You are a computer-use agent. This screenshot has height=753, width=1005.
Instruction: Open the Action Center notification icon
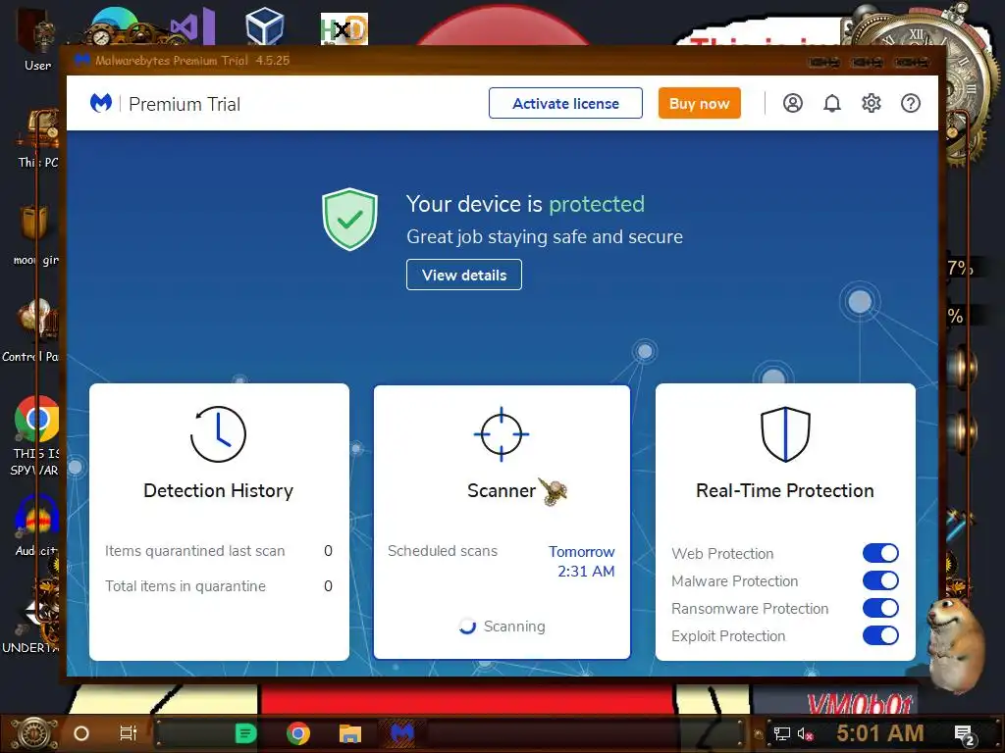click(965, 735)
